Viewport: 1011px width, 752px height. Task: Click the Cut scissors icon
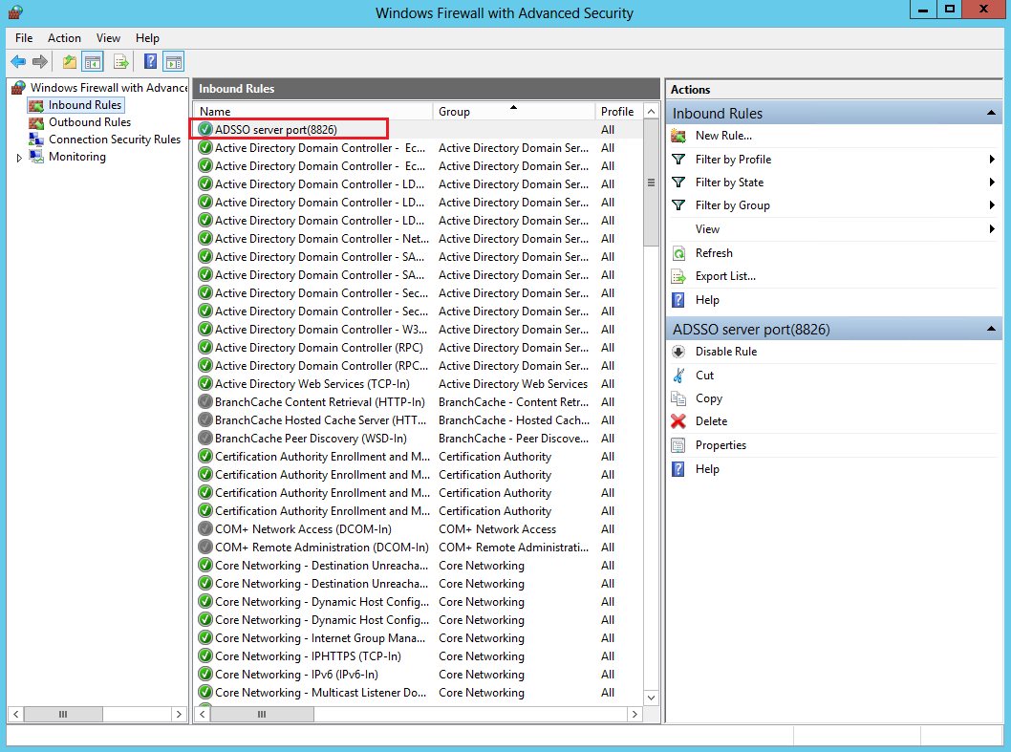pos(678,376)
